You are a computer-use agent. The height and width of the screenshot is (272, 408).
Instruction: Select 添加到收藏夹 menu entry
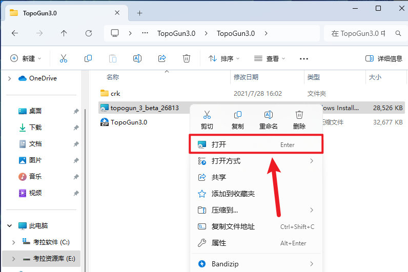(256, 194)
